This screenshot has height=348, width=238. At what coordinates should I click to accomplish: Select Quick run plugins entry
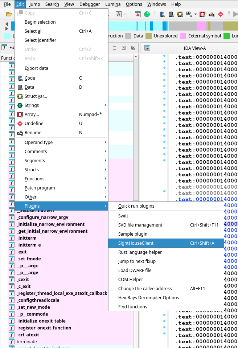click(x=166, y=206)
